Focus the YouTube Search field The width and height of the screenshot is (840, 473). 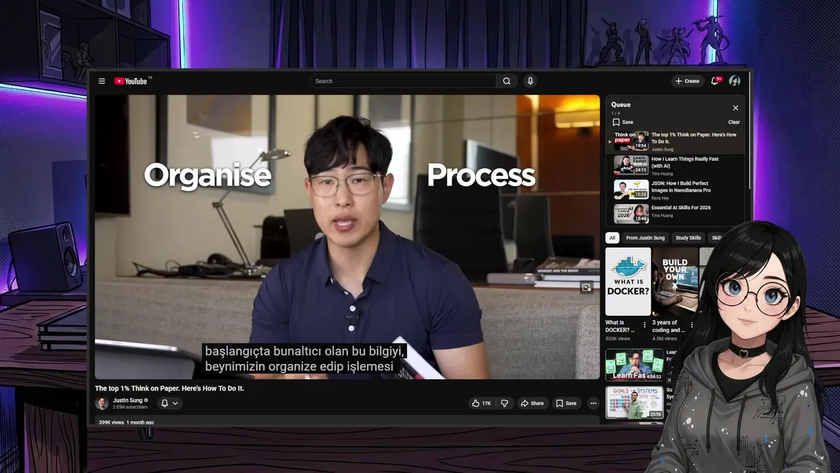(x=403, y=81)
